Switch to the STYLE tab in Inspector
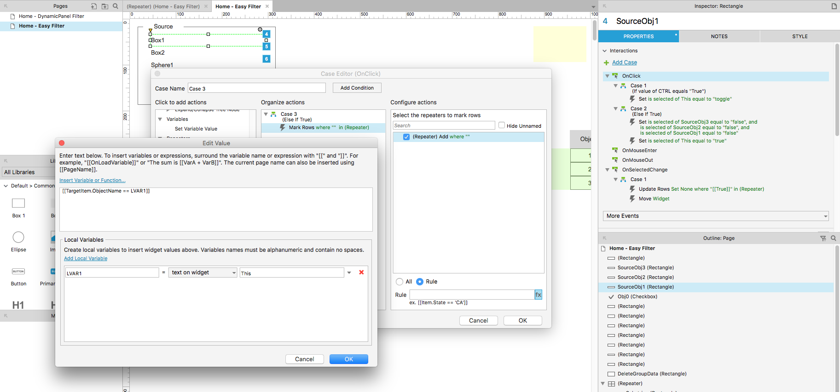Image resolution: width=840 pixels, height=392 pixels. tap(799, 36)
